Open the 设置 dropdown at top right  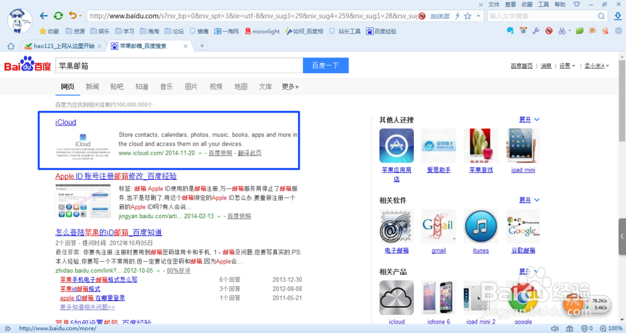click(x=567, y=66)
